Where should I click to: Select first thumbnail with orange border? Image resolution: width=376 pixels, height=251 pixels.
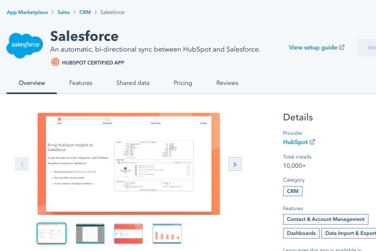click(52, 233)
